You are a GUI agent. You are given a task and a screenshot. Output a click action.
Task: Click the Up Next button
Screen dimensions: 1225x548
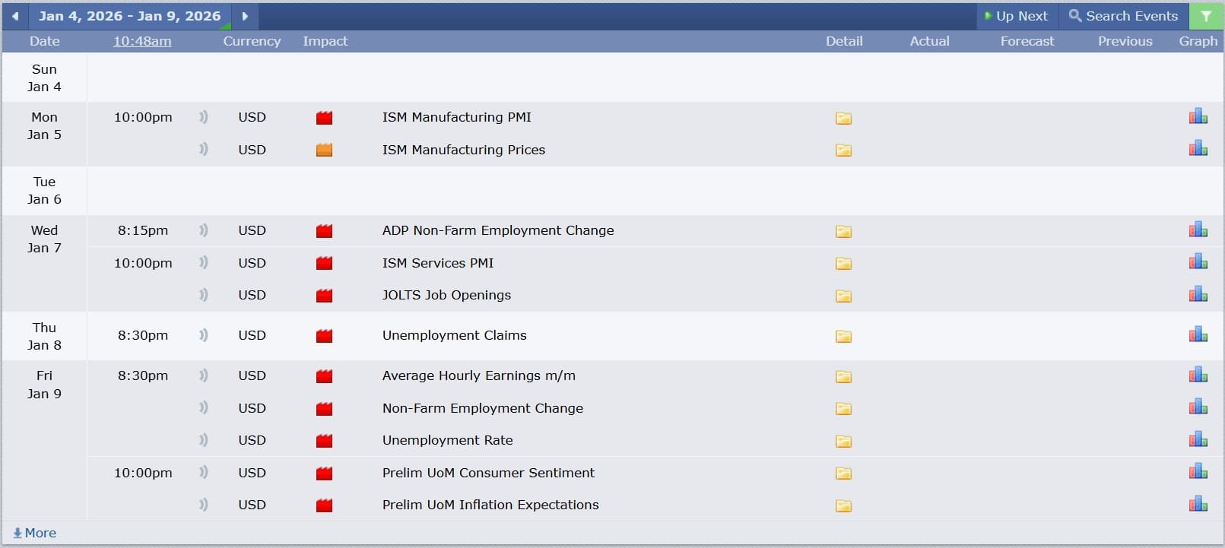[x=1016, y=16]
